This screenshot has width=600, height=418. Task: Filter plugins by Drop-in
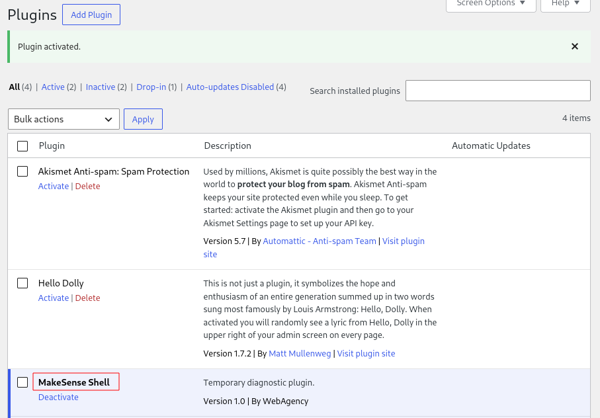[x=151, y=87]
